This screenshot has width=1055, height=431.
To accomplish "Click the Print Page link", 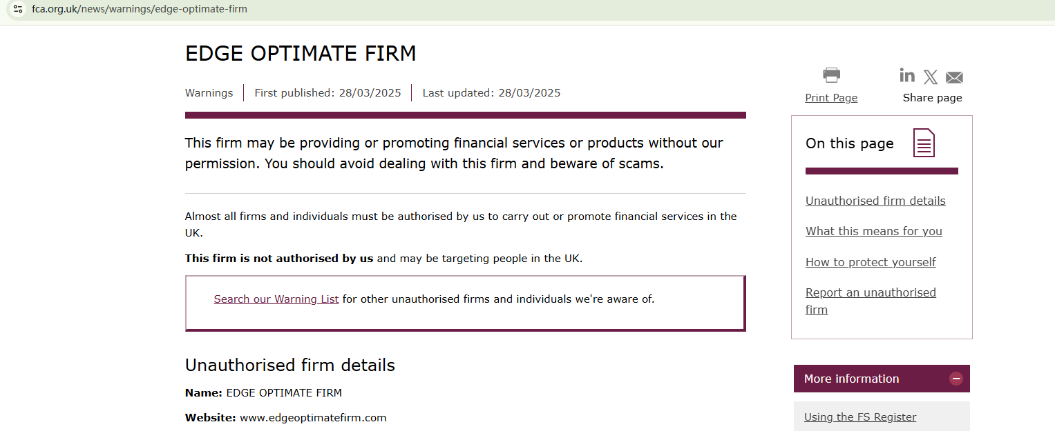I will [x=831, y=98].
